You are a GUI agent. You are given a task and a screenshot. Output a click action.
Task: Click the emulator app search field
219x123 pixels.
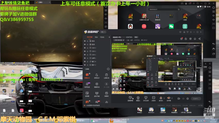[x=165, y=9]
